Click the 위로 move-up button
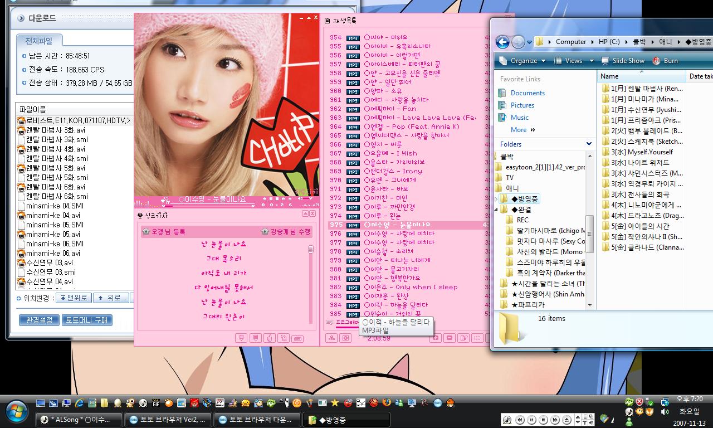Screen dimensions: 713x428 point(110,298)
